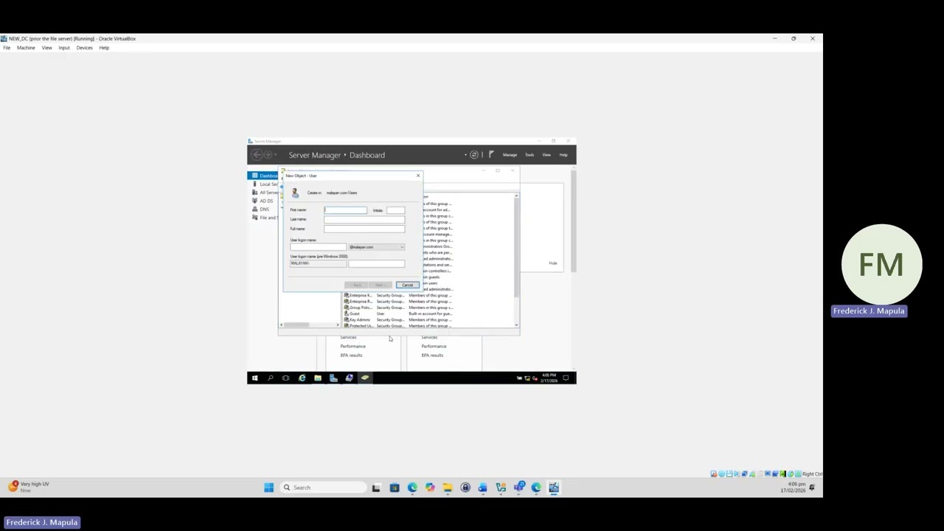Screen dimensions: 944x531
Task: Click the guest Task View icon
Action: (285, 378)
